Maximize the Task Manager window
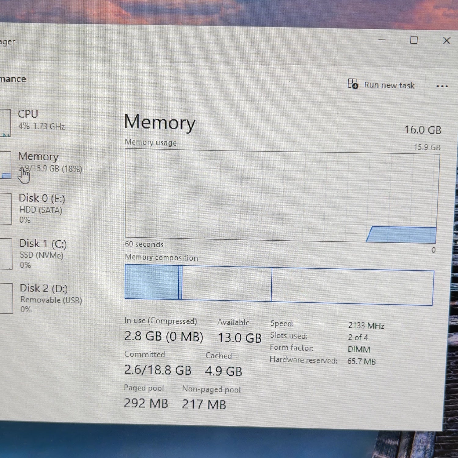Viewport: 458px width, 458px height. [x=414, y=40]
